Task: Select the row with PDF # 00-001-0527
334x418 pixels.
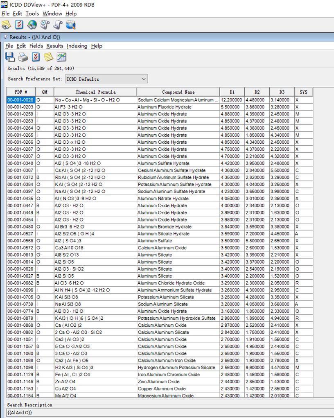Action: coord(159,234)
